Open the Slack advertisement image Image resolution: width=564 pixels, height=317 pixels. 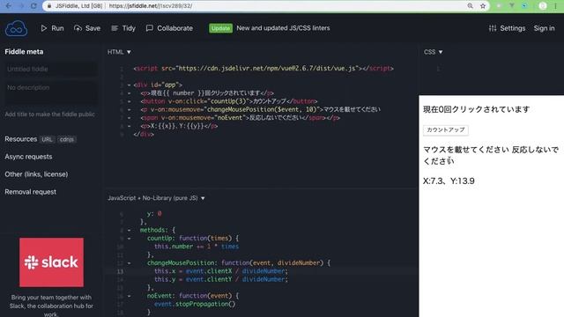pos(51,262)
